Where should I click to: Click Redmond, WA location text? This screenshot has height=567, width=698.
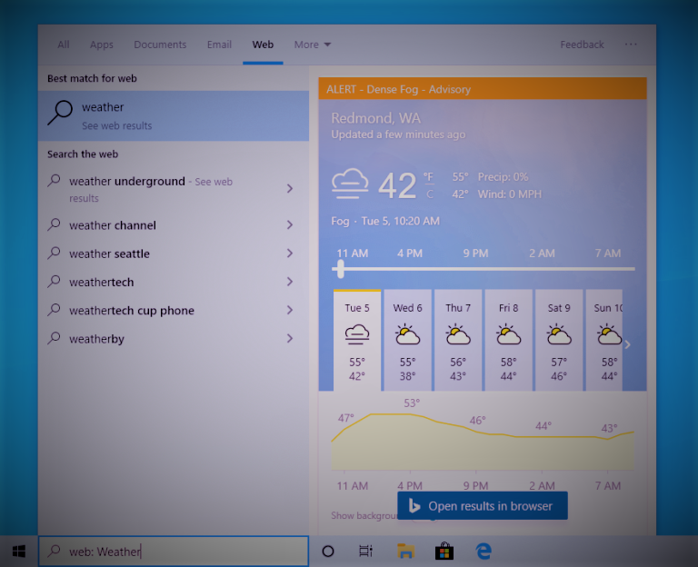[x=375, y=118]
